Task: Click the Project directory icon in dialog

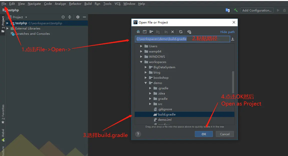Action: tap(151, 32)
